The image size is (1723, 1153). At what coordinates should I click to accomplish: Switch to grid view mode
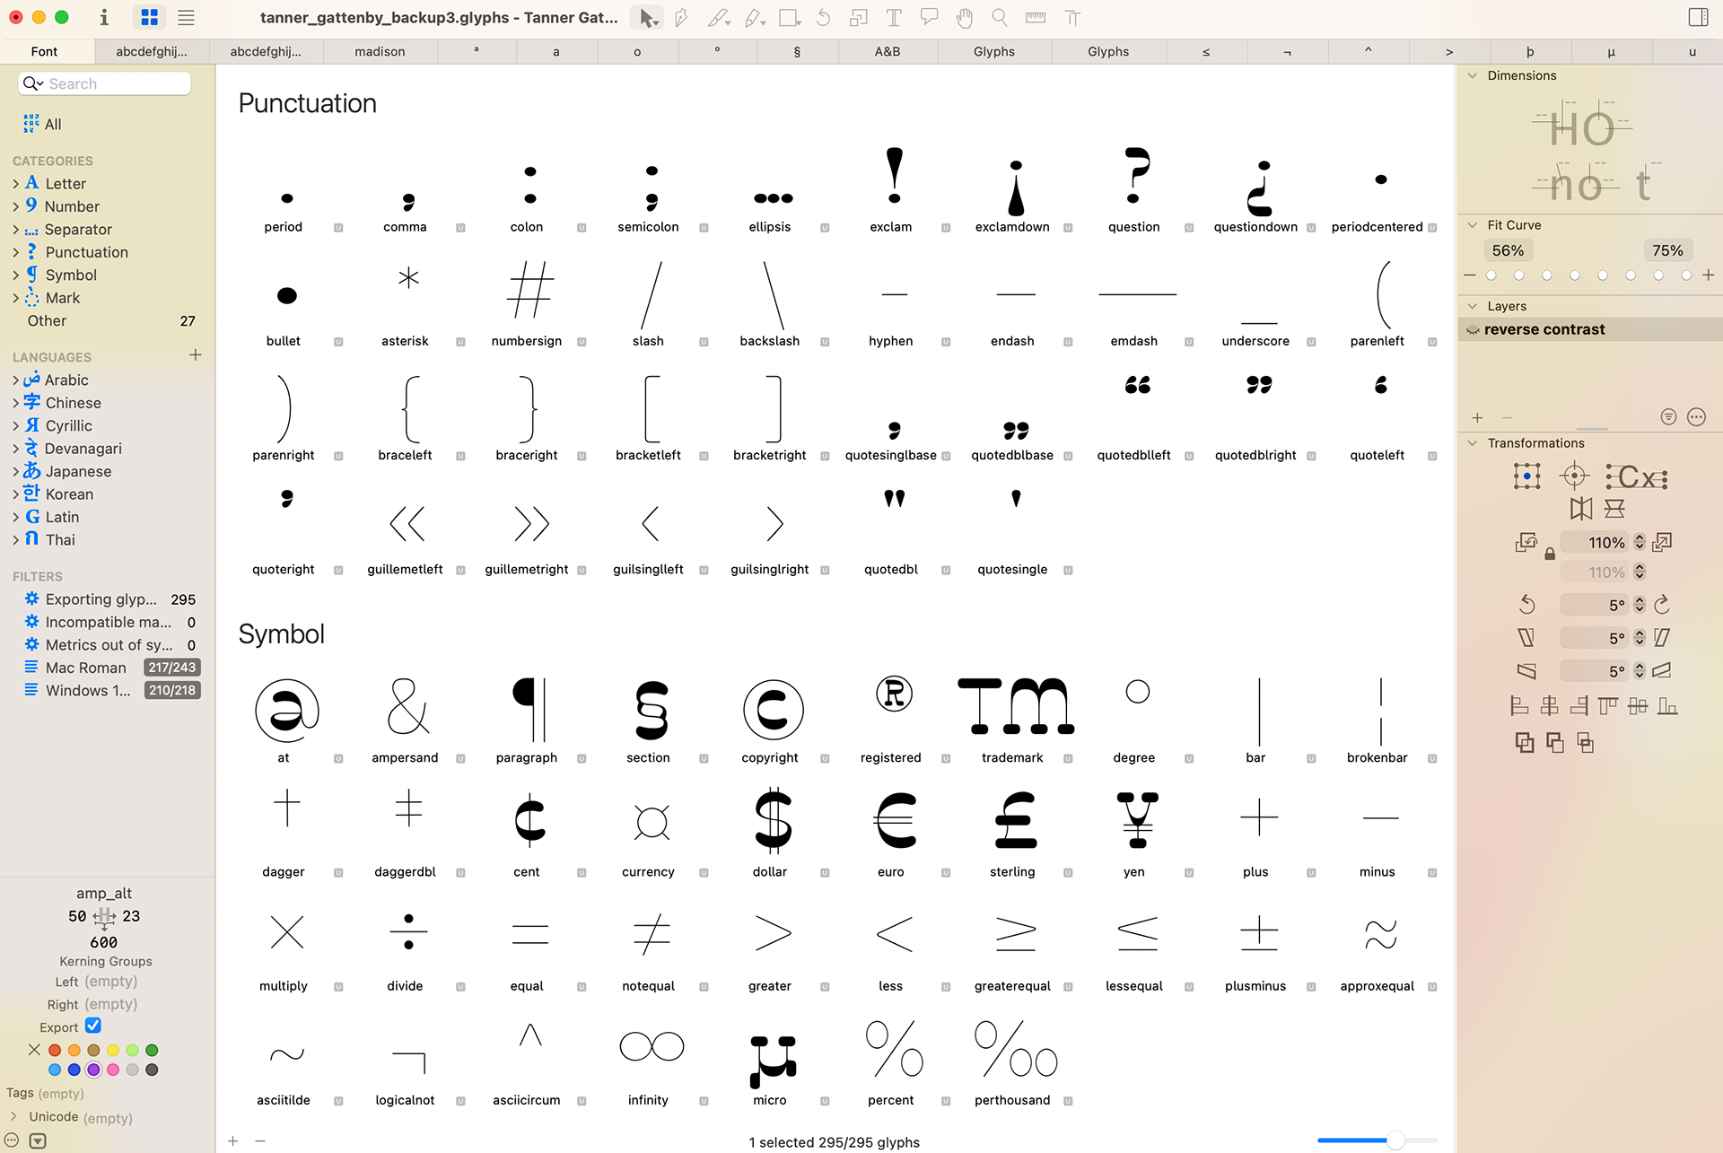(150, 17)
